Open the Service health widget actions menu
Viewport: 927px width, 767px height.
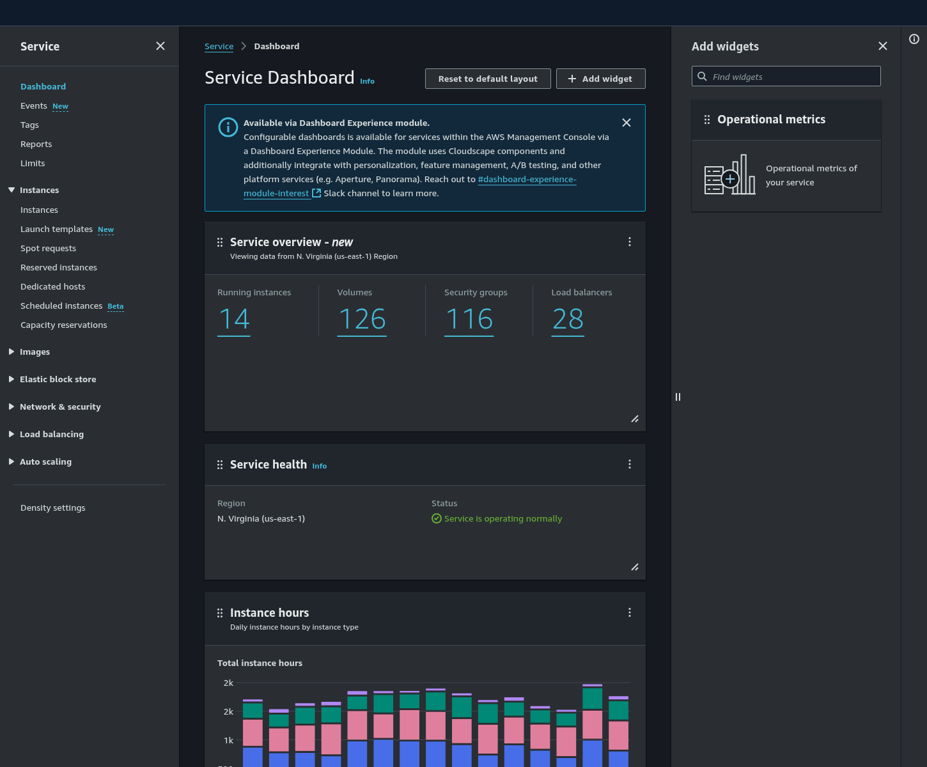click(x=629, y=464)
